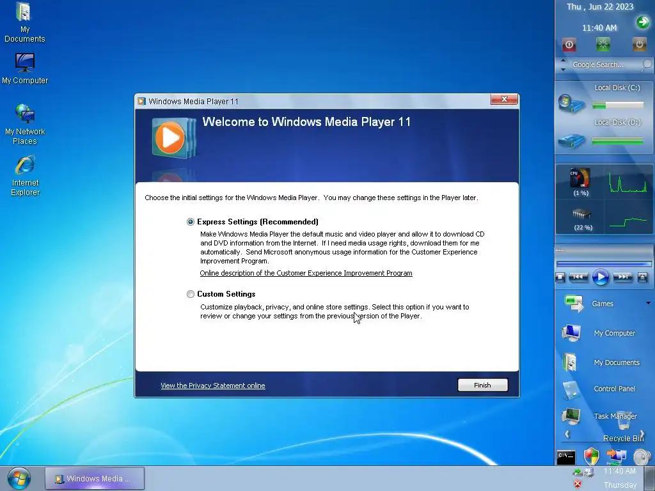Viewport: 655px width, 491px height.
Task: Stop playback in the sidebar player
Action: [560, 277]
